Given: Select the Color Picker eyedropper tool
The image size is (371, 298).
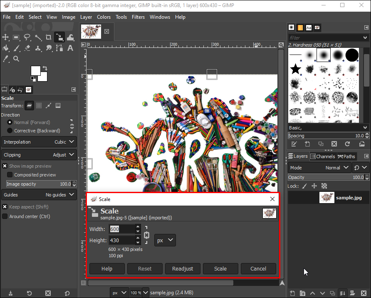Looking at the screenshot, I should tap(6, 59).
